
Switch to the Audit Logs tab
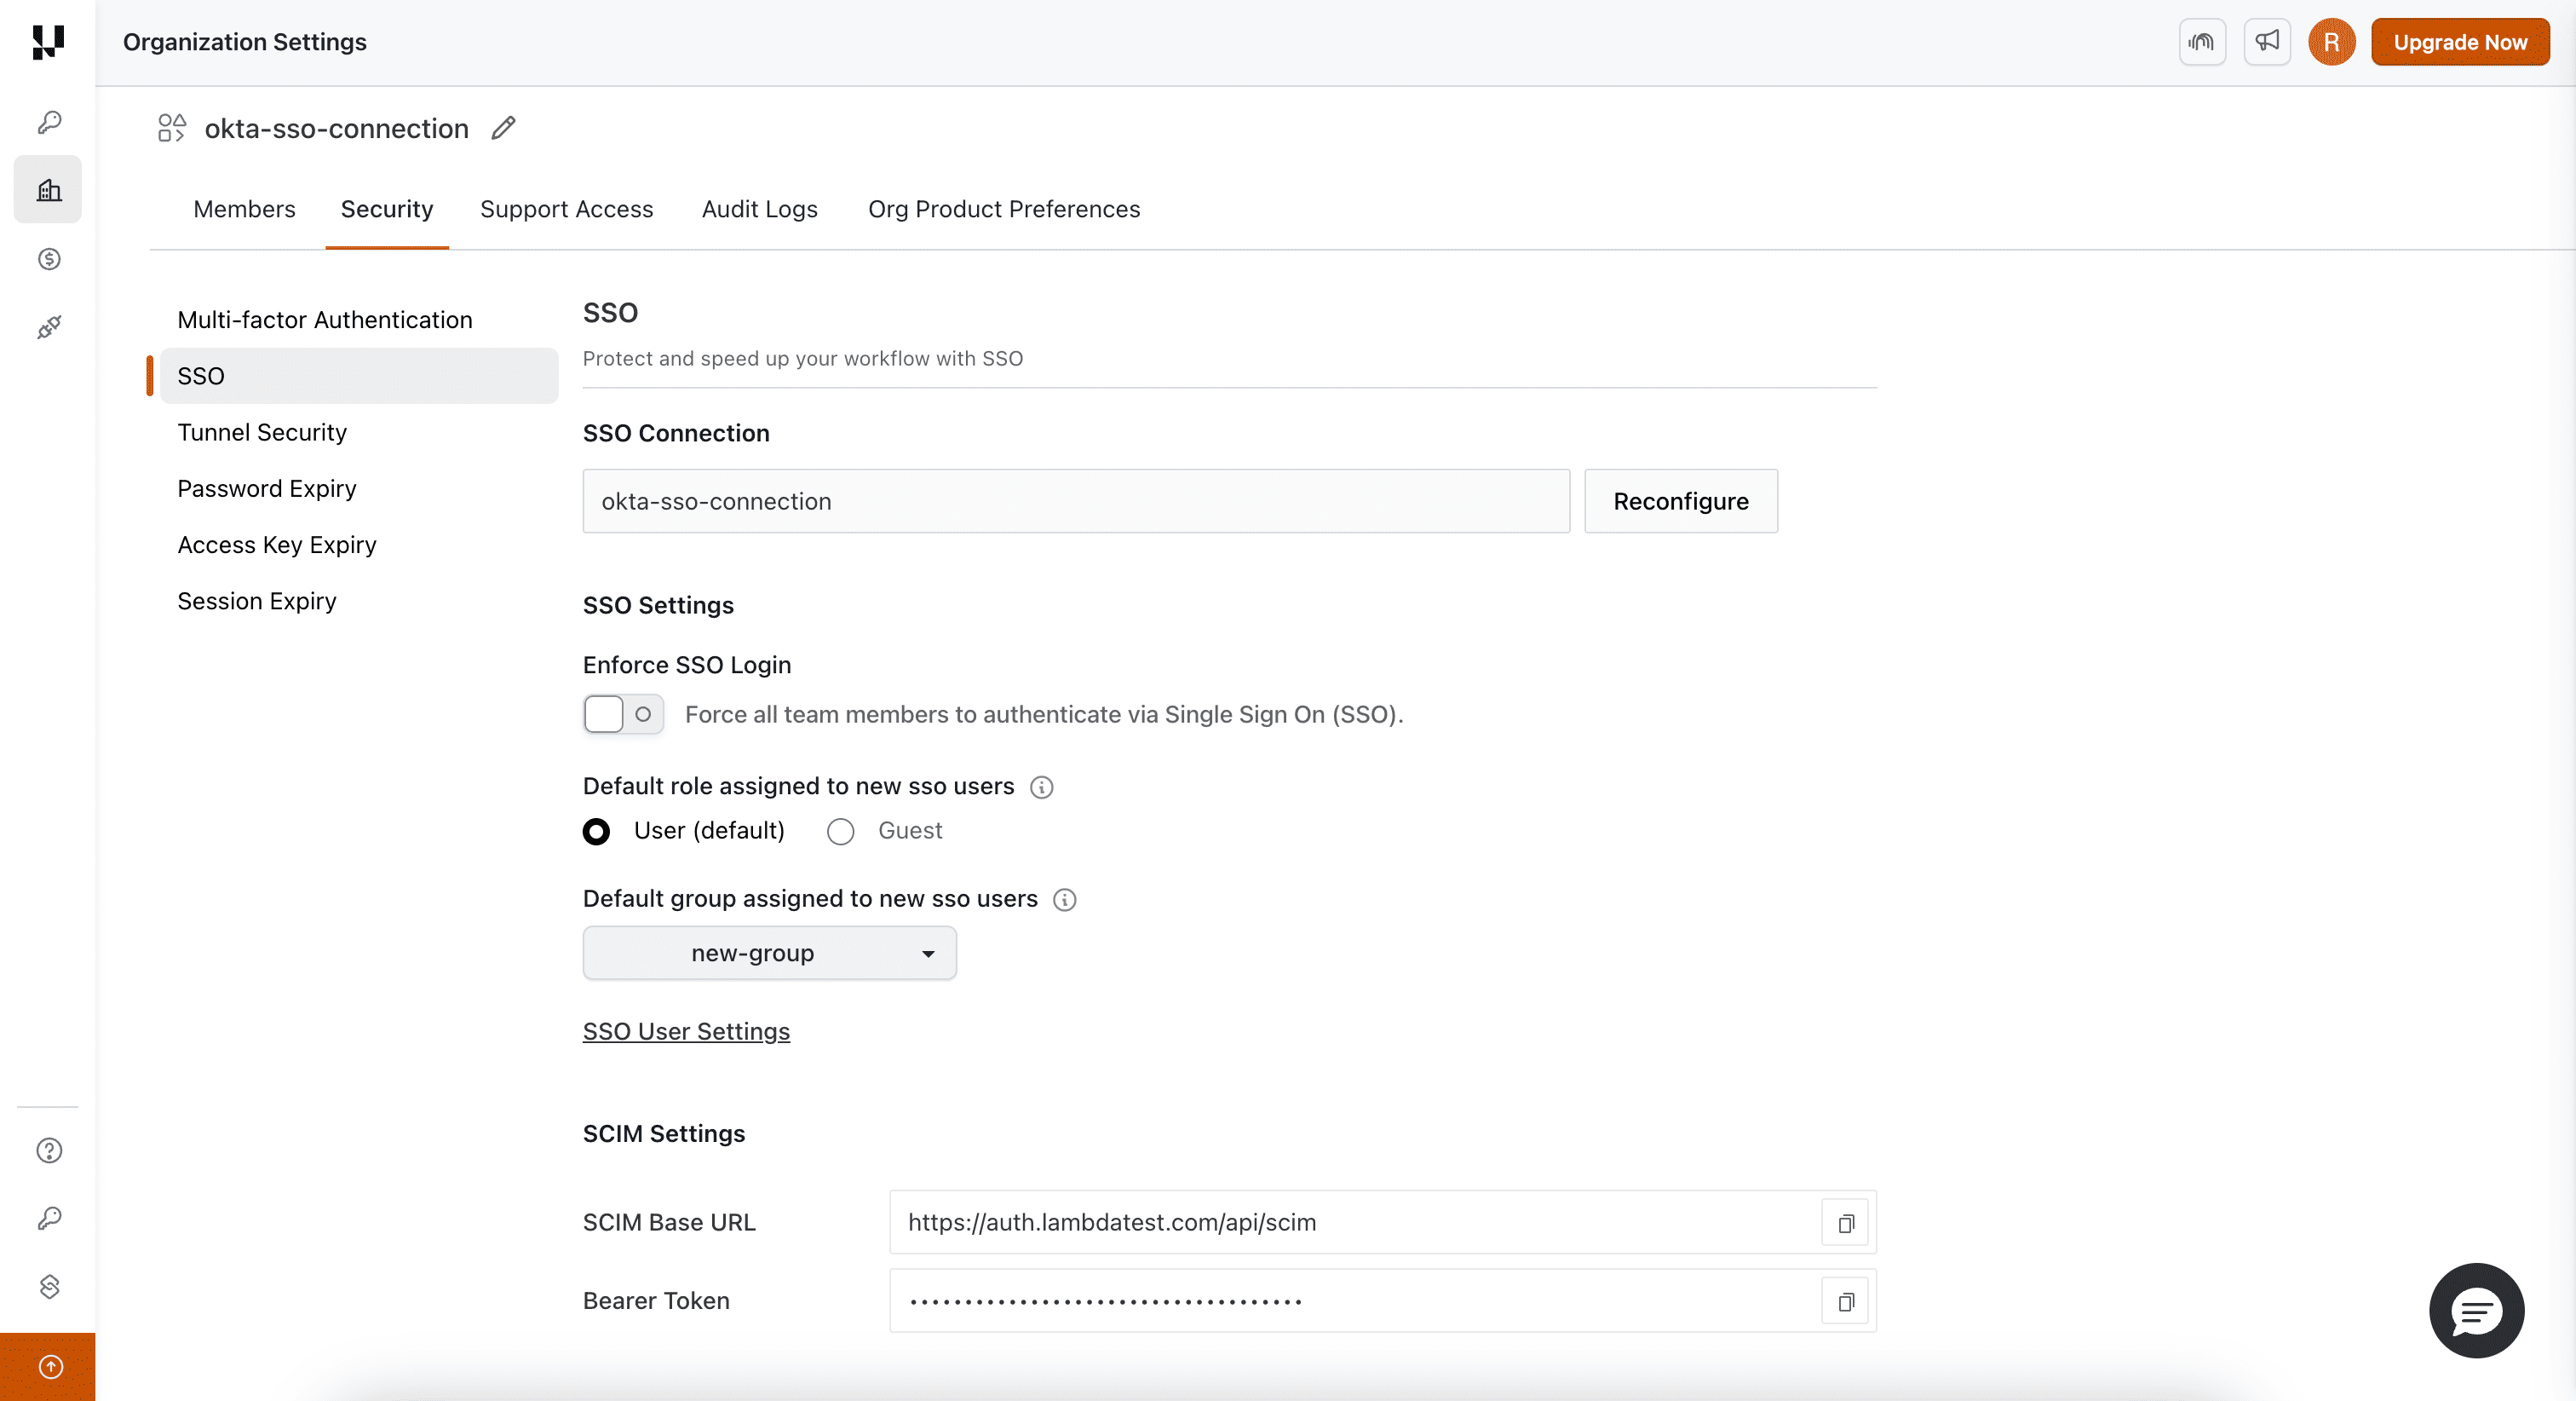(x=760, y=209)
